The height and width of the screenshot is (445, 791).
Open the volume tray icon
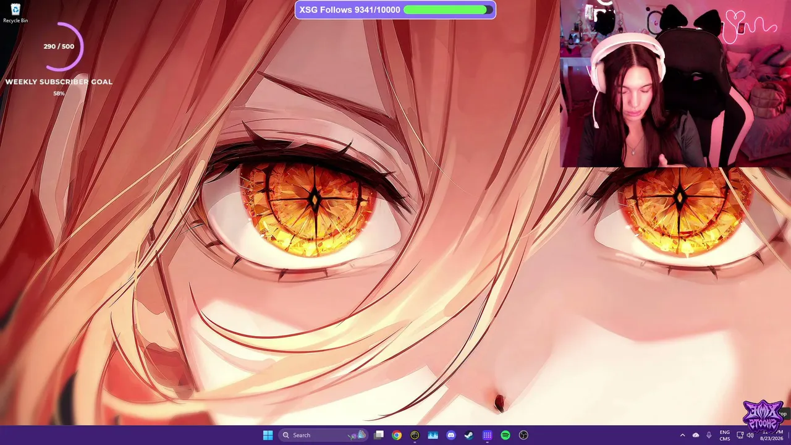(x=750, y=435)
